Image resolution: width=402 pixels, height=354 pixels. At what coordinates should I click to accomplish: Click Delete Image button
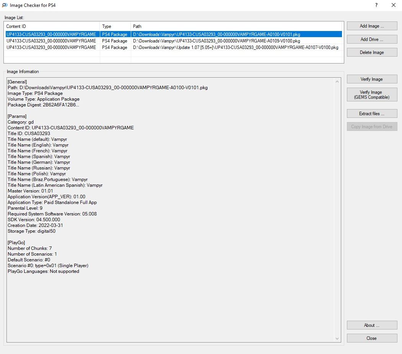372,52
